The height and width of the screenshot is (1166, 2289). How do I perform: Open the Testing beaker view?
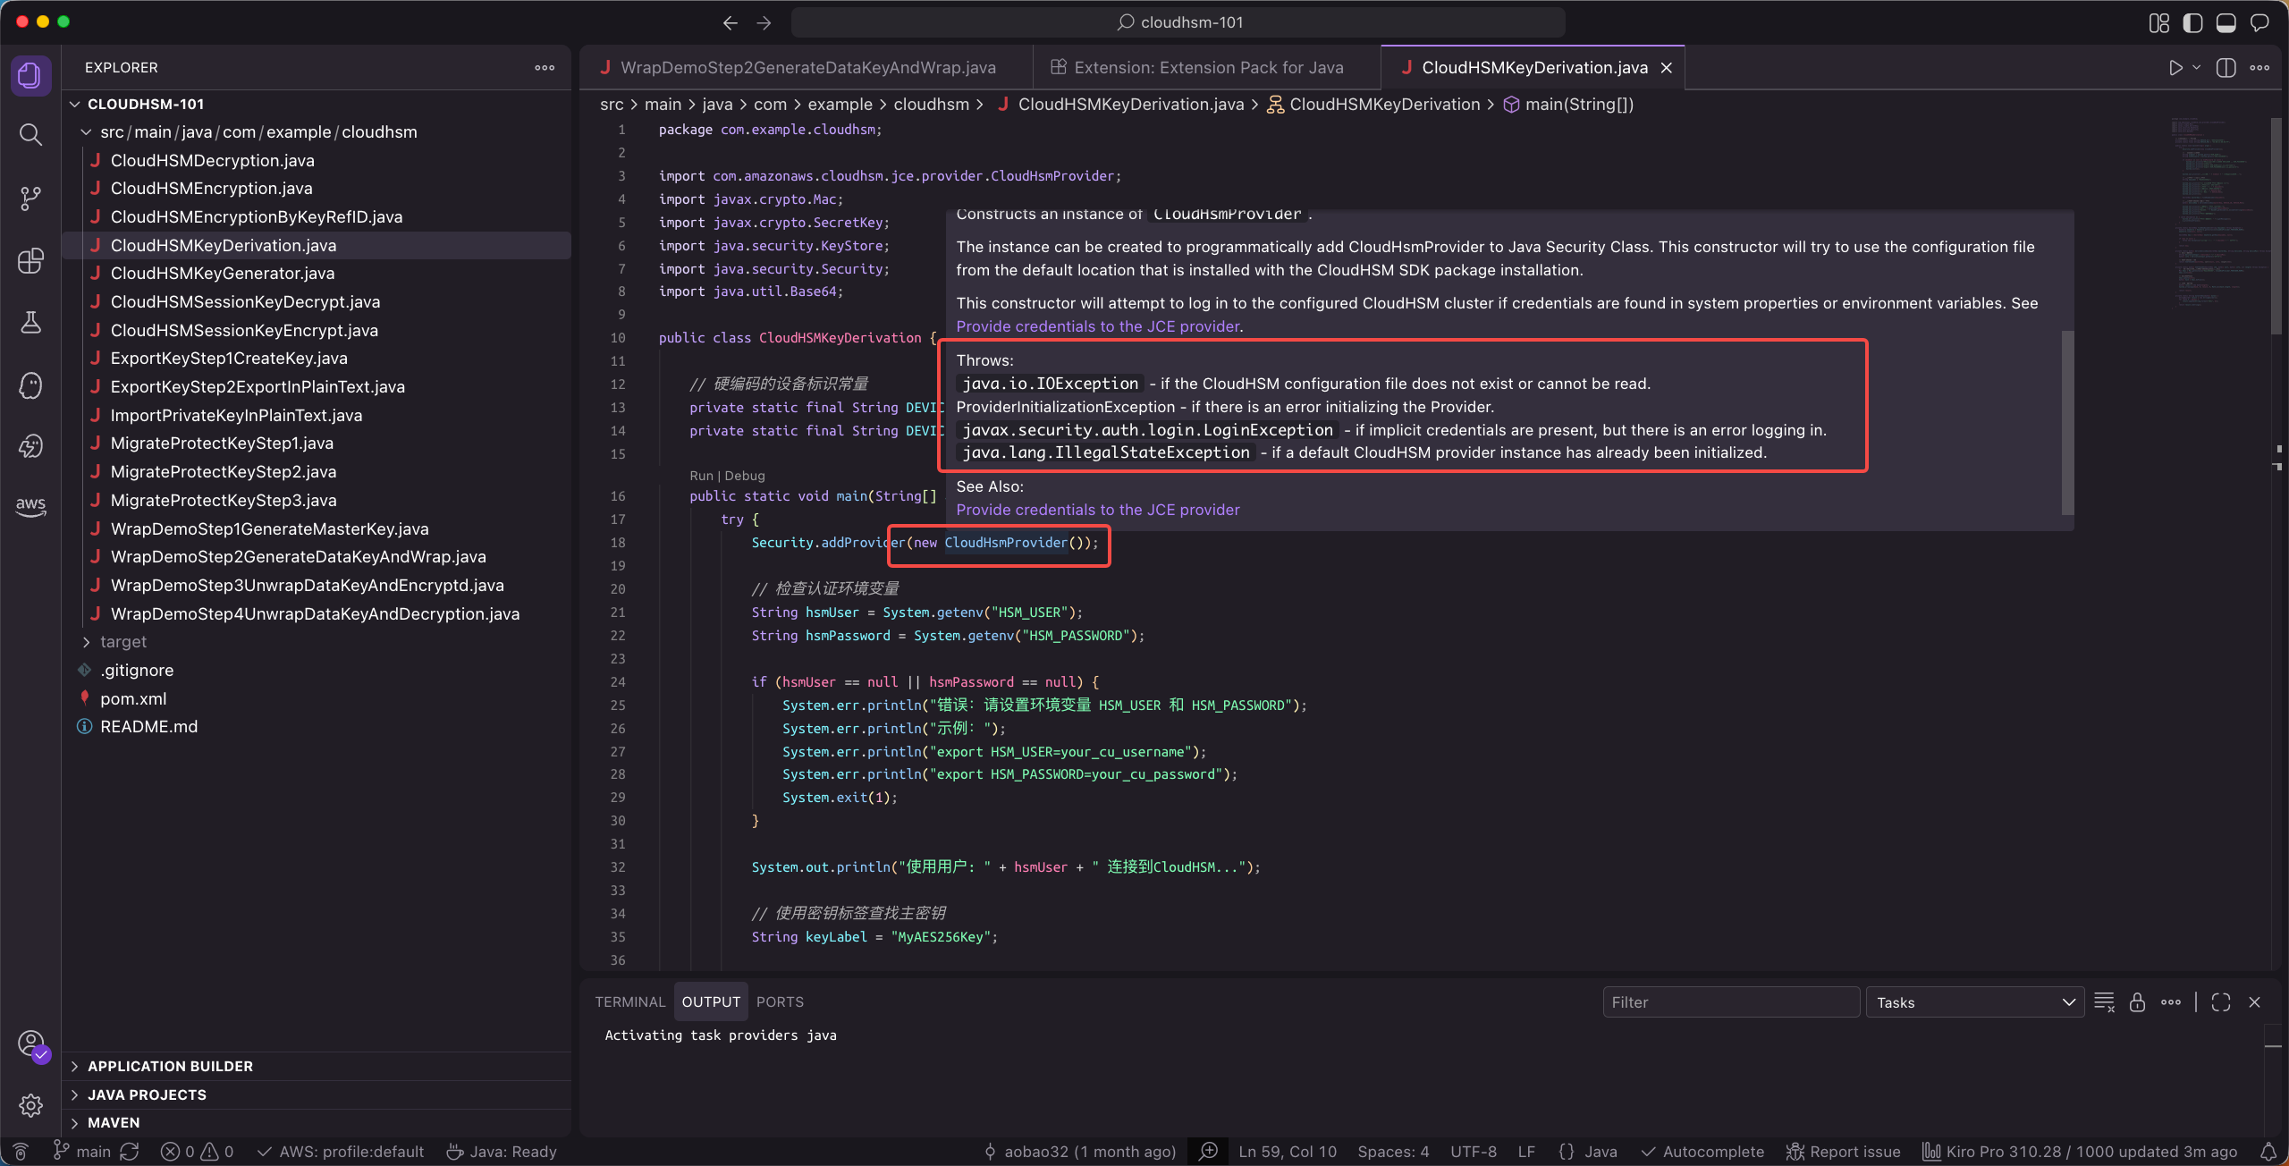coord(30,322)
